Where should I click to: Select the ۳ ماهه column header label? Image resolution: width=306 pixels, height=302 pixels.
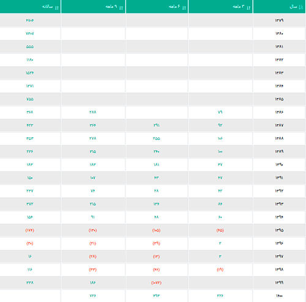239,7
